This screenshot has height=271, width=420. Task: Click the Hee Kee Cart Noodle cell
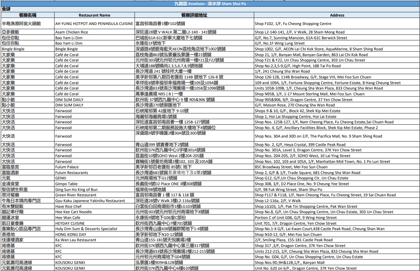tap(94, 212)
